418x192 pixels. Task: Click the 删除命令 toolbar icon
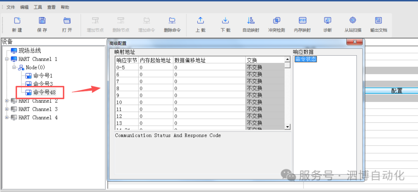172,21
